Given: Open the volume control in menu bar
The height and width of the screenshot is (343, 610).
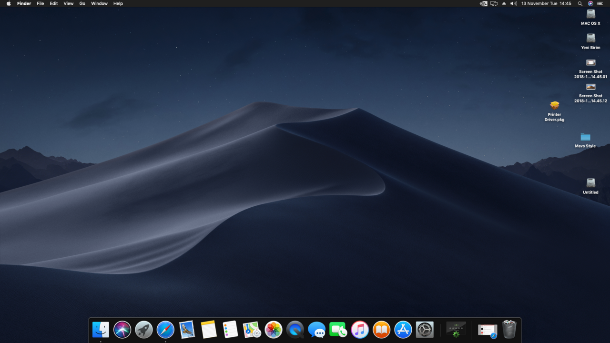Looking at the screenshot, I should (513, 3).
